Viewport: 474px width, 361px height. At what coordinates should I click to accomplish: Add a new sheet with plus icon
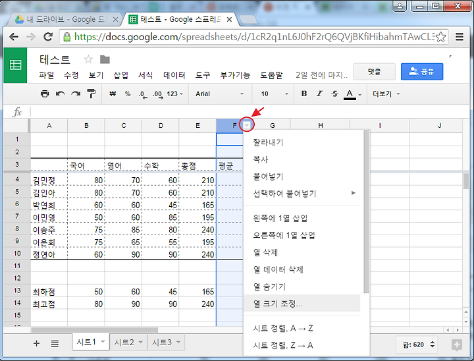[x=36, y=343]
